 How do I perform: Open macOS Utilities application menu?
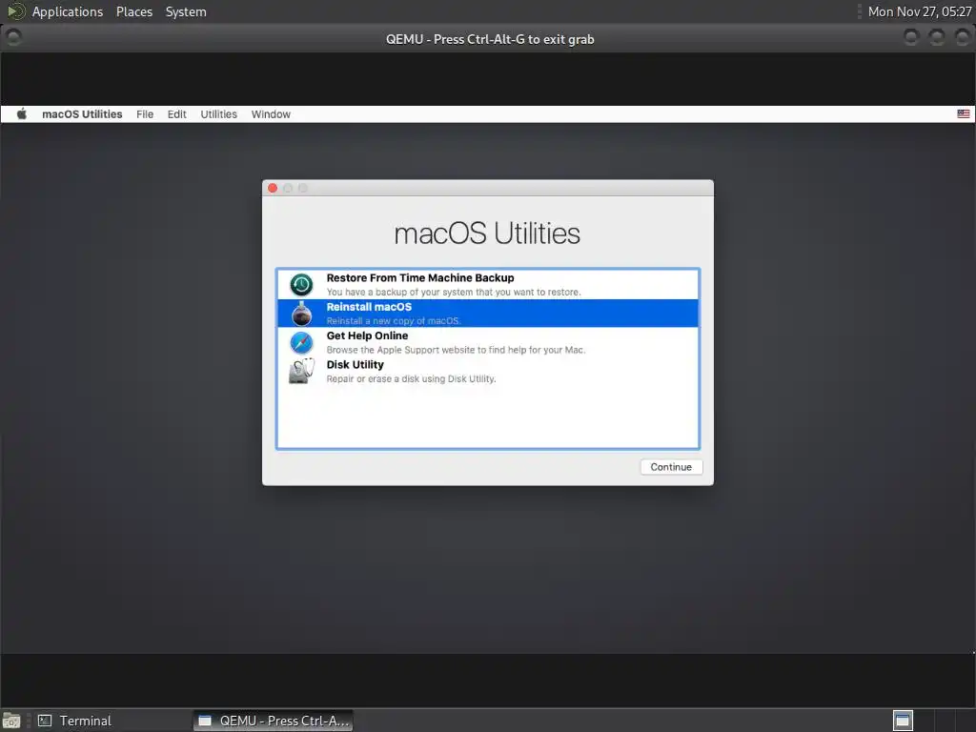tap(82, 114)
